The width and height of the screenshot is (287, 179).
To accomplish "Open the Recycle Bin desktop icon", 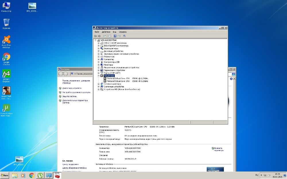I will [6, 22].
